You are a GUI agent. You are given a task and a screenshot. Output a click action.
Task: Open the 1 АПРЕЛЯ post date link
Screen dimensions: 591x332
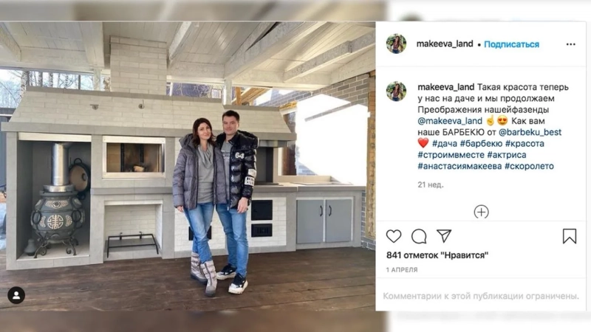tap(402, 270)
